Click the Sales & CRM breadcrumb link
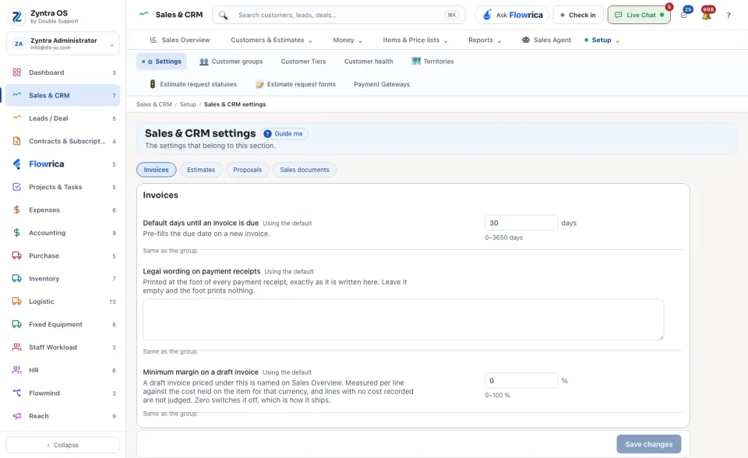 point(154,104)
